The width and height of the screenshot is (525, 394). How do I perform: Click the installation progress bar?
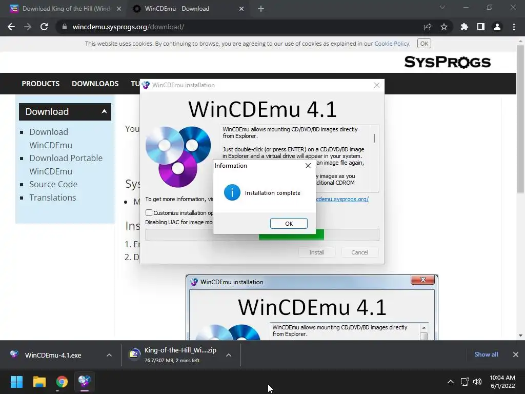[x=262, y=234]
